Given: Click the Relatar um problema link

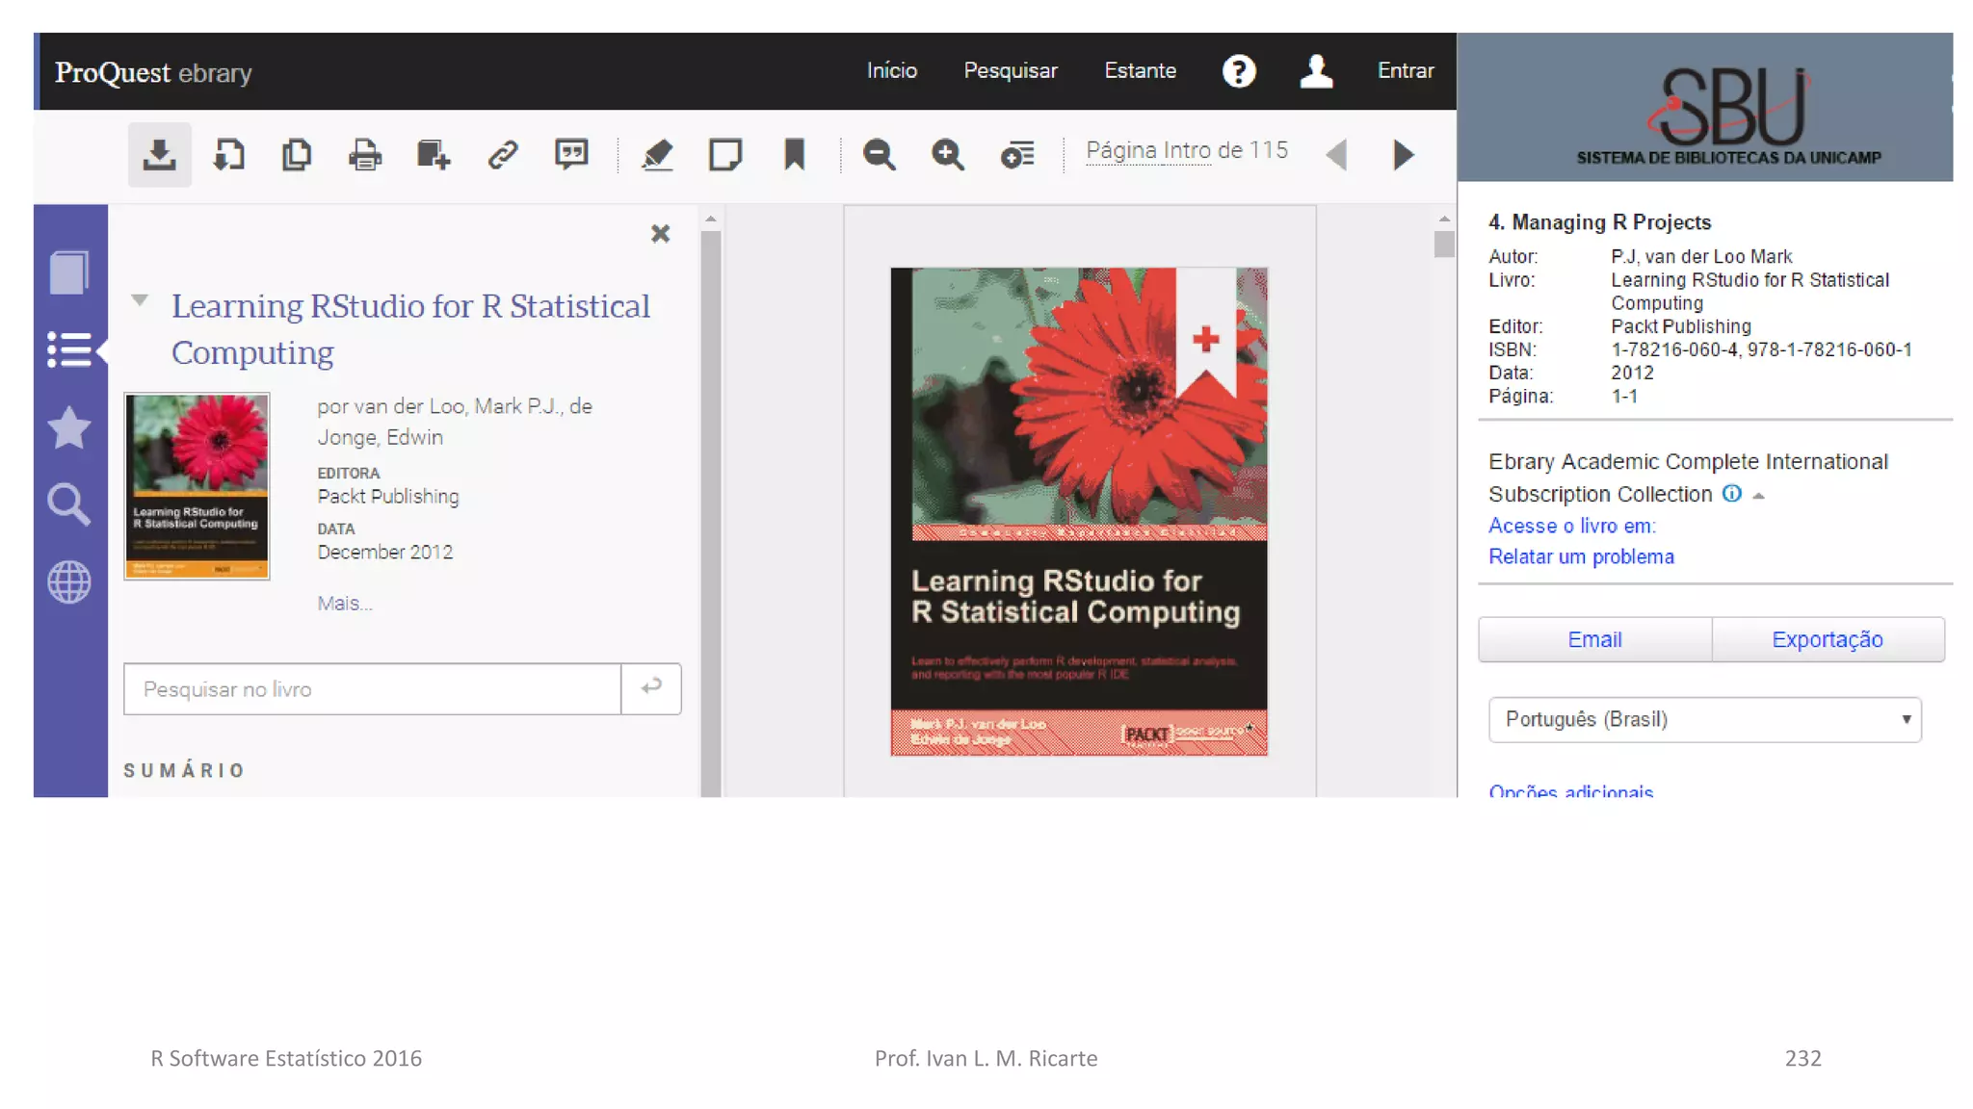Looking at the screenshot, I should [1581, 556].
